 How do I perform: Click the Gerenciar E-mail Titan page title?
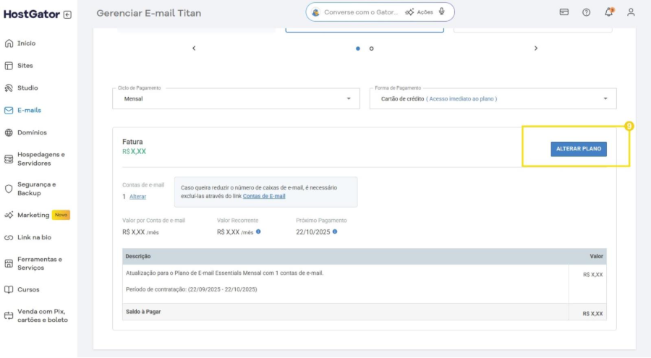pyautogui.click(x=148, y=13)
